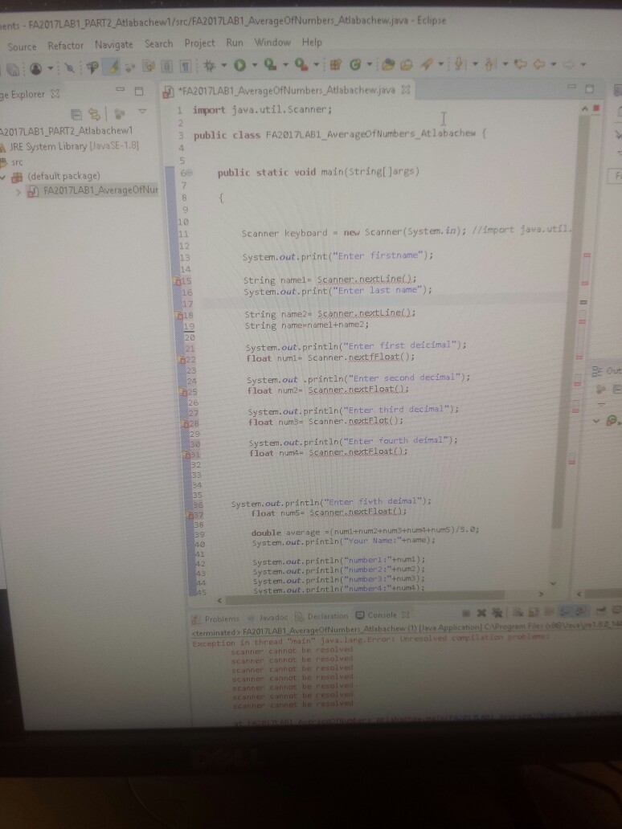
Task: Switch to the Declaration tab
Action: tap(322, 616)
